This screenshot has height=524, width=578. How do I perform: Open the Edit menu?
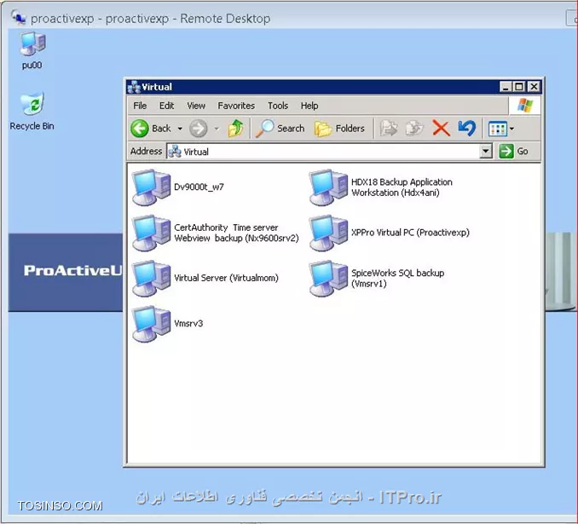tap(166, 106)
